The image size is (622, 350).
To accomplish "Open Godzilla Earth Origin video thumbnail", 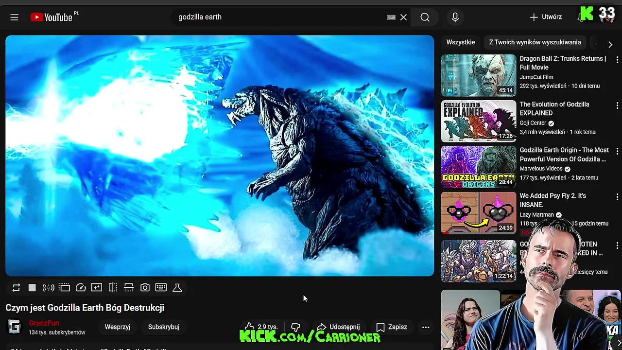I will tap(479, 167).
